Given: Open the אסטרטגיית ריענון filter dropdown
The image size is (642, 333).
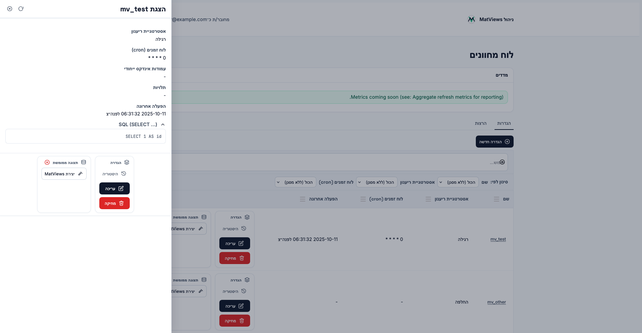Looking at the screenshot, I should pyautogui.click(x=377, y=182).
